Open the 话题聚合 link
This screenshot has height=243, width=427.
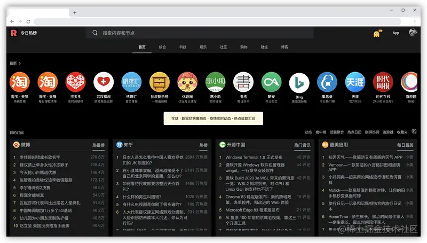337,132
